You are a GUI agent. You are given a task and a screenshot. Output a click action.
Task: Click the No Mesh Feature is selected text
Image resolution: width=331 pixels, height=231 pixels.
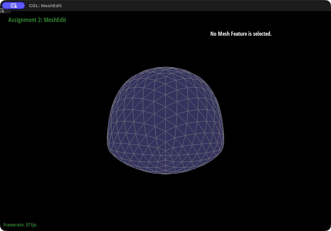click(x=241, y=34)
